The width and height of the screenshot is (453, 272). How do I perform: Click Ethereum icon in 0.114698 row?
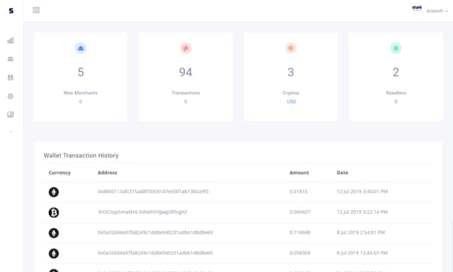click(x=54, y=233)
